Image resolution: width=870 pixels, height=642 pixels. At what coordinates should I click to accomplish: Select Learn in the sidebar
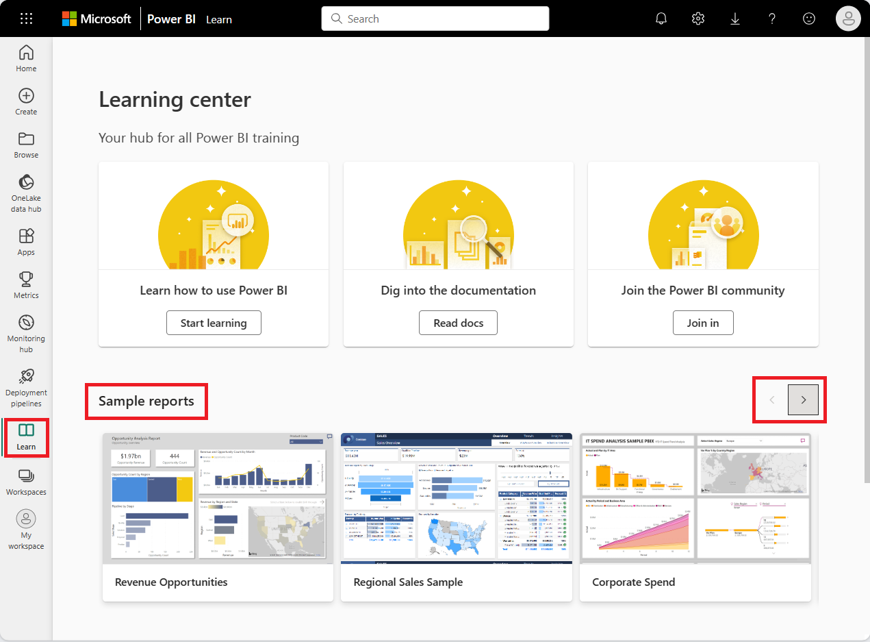point(26,436)
